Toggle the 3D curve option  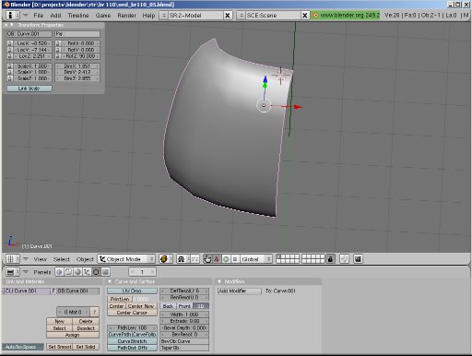pos(201,306)
